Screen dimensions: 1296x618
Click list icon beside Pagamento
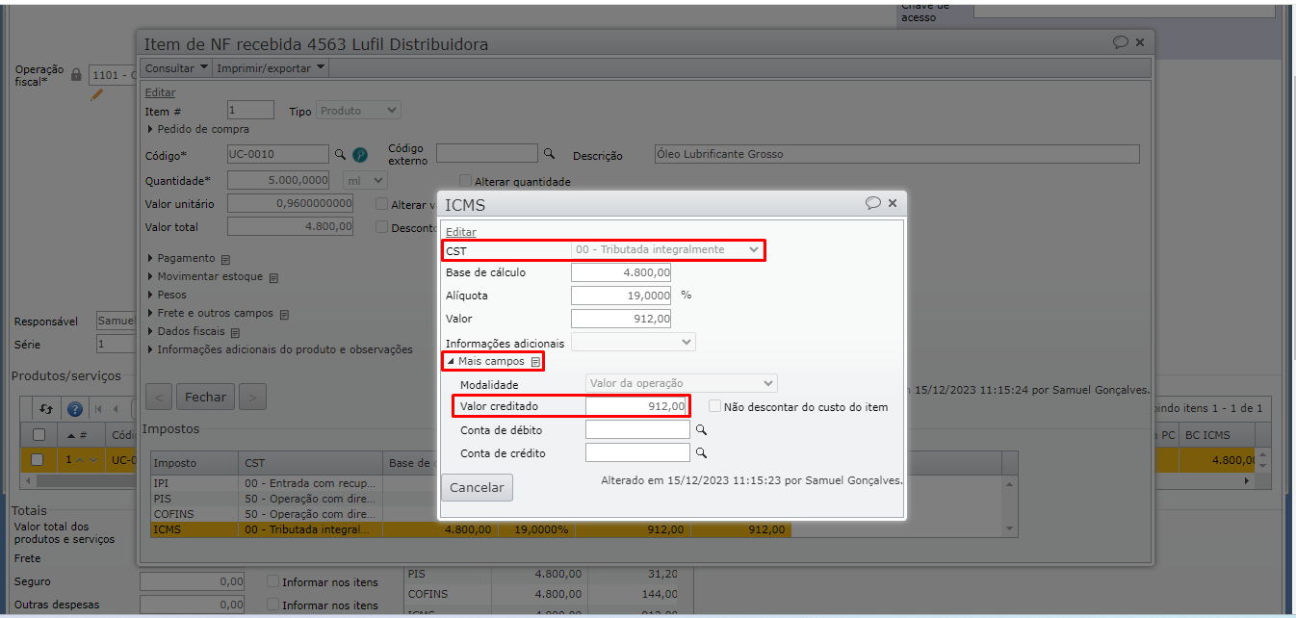point(225,259)
